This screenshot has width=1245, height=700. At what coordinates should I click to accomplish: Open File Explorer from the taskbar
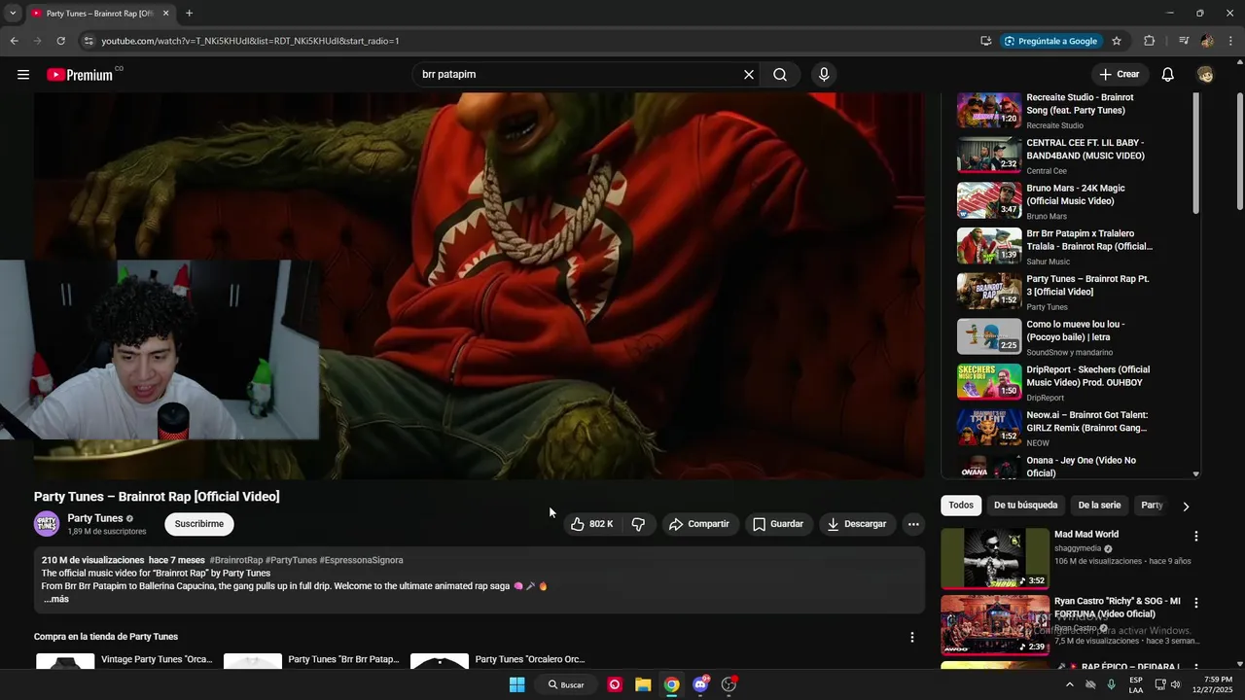[643, 684]
